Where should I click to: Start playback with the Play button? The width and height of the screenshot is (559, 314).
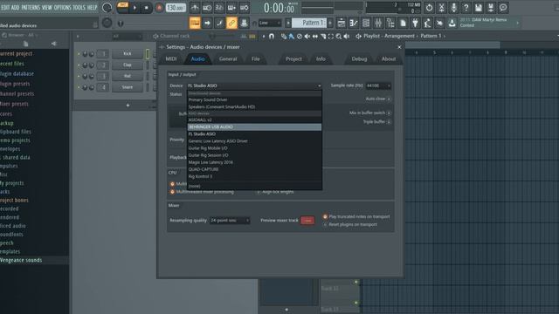click(135, 8)
